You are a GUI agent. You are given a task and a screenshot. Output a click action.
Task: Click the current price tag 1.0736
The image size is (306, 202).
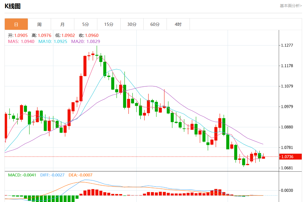(x=290, y=157)
